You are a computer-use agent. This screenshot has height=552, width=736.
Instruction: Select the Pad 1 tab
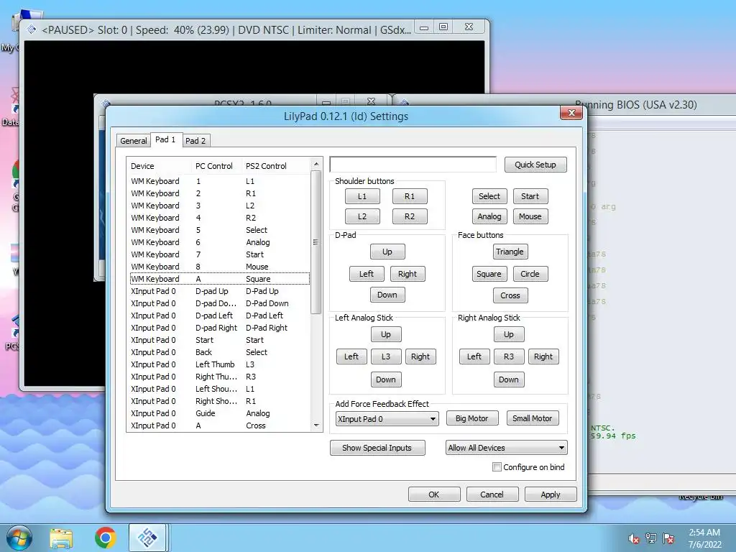point(165,139)
